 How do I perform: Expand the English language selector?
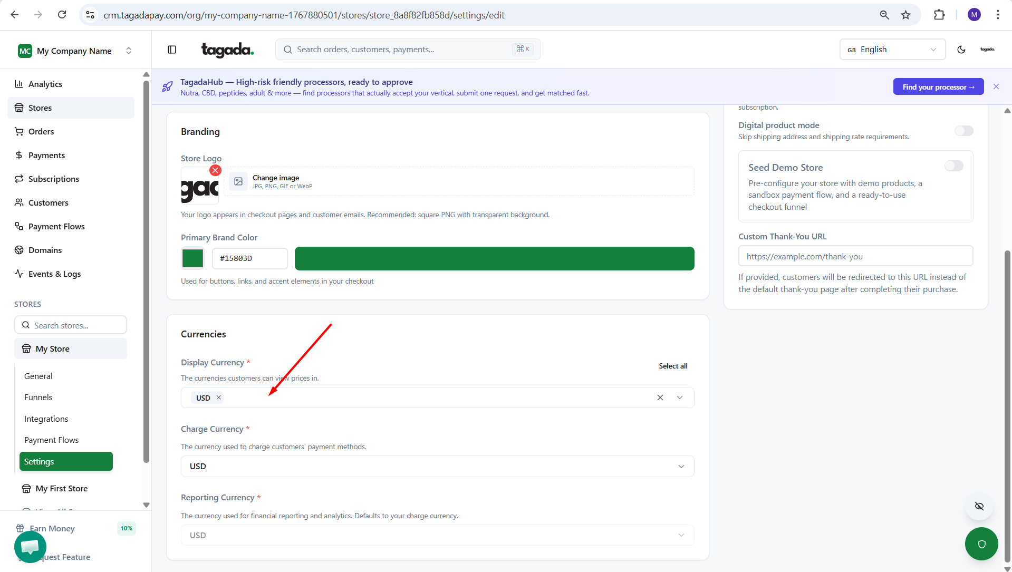pyautogui.click(x=892, y=50)
